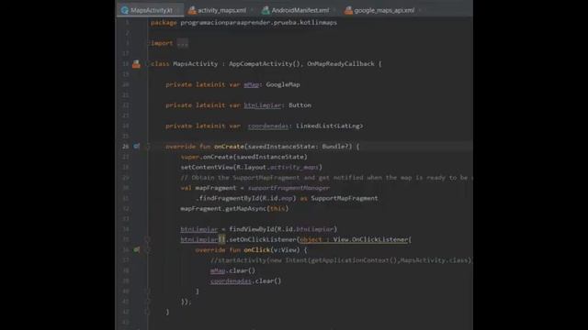Image resolution: width=588 pixels, height=330 pixels.
Task: Click the override gutter icon beside onClick
Action: [137, 249]
